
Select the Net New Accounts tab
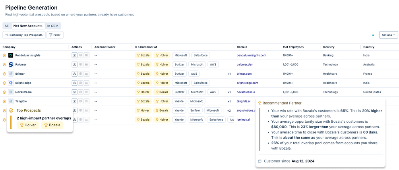pos(28,26)
